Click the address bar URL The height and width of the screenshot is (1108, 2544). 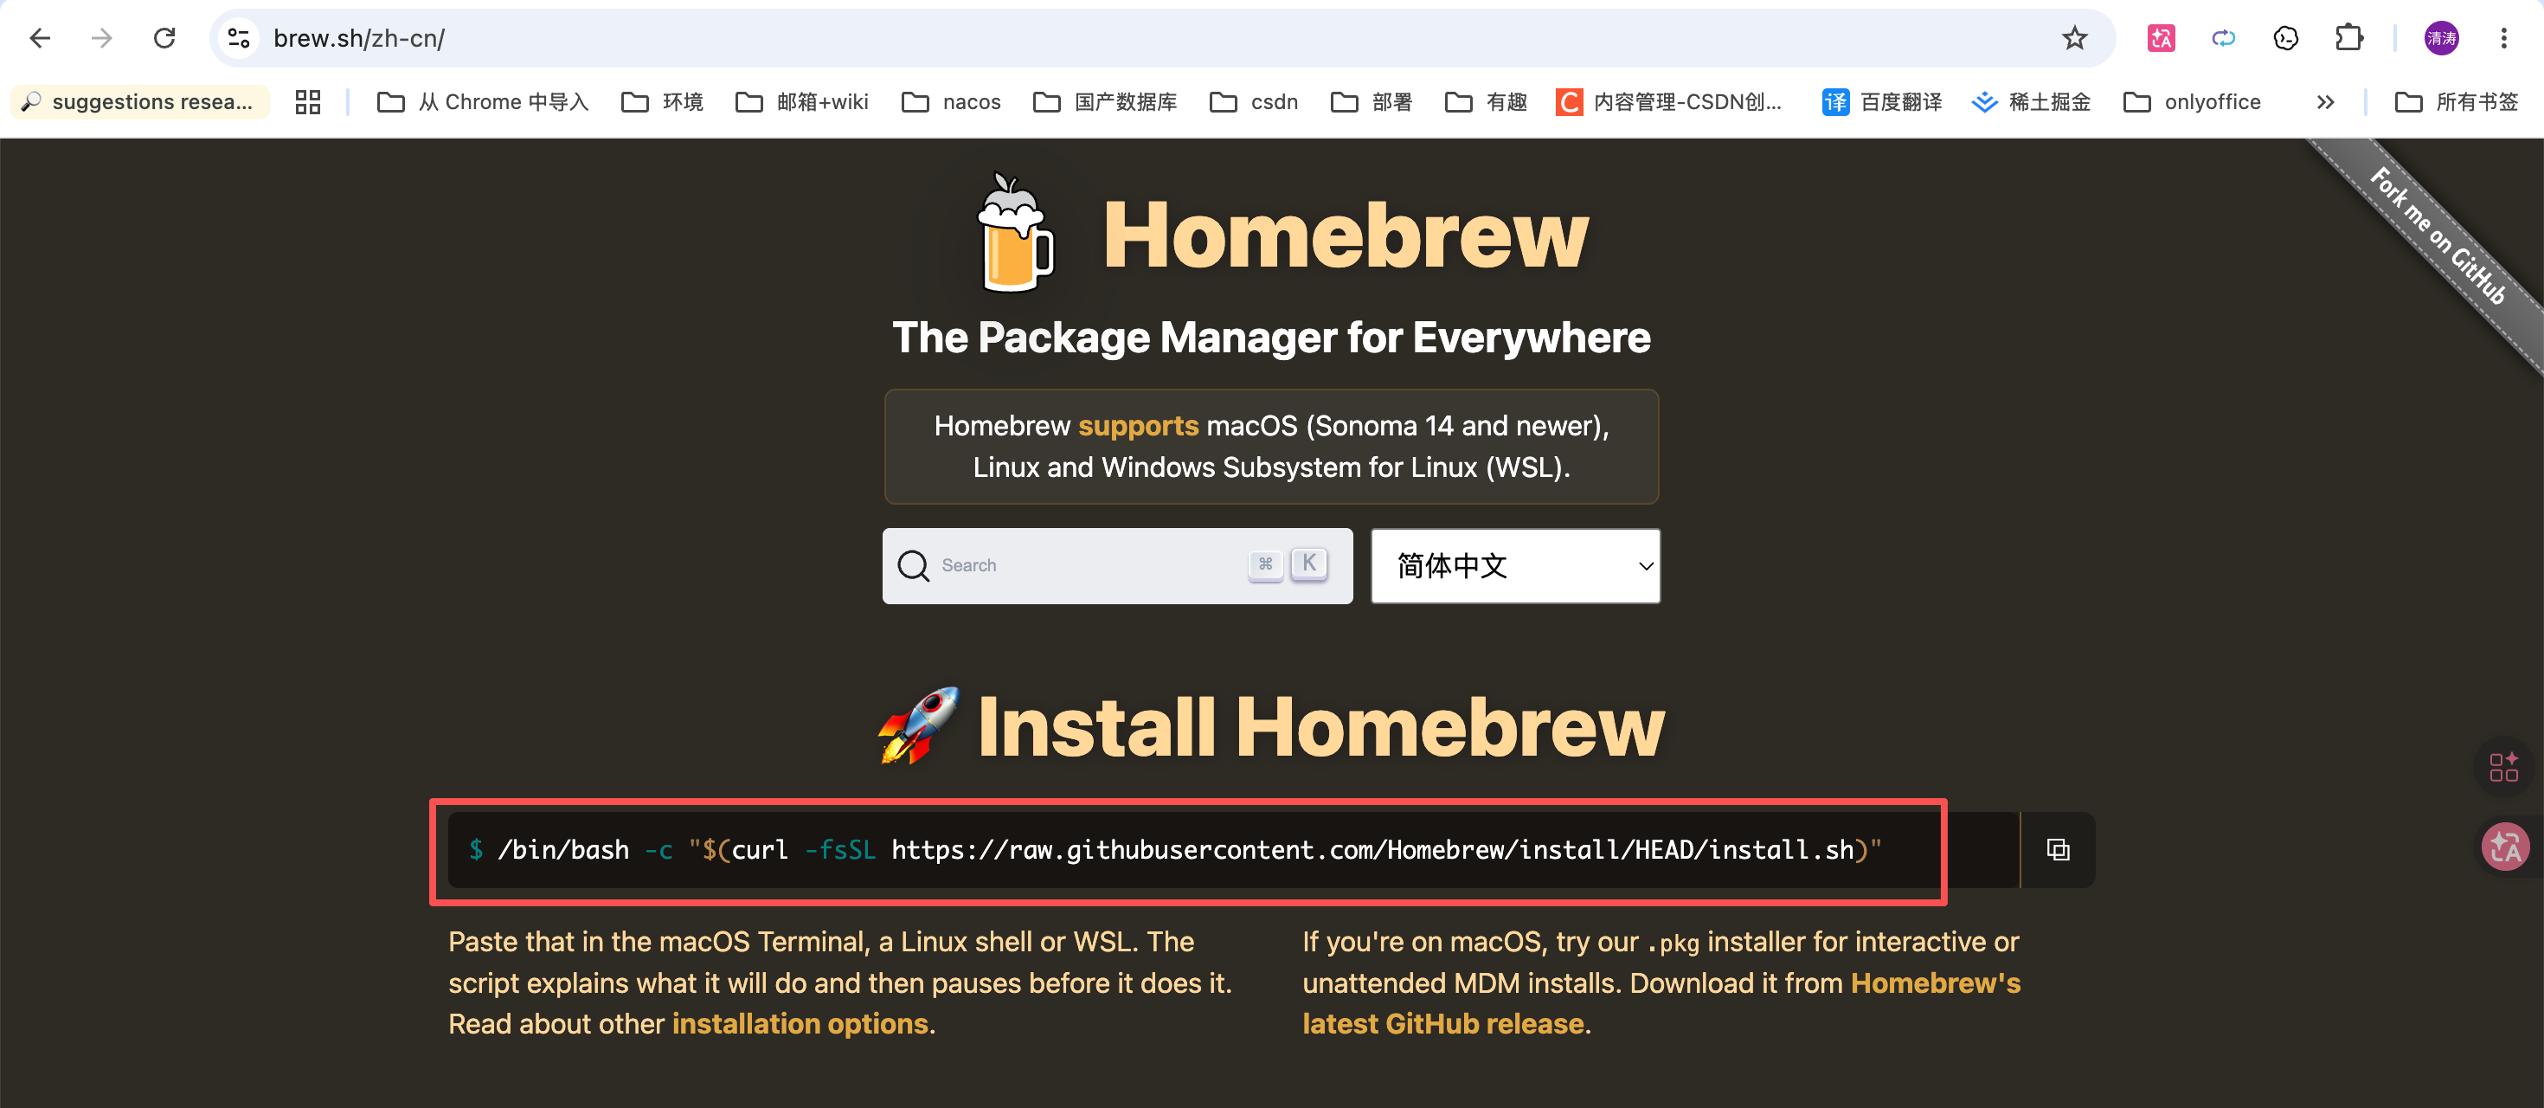(359, 38)
